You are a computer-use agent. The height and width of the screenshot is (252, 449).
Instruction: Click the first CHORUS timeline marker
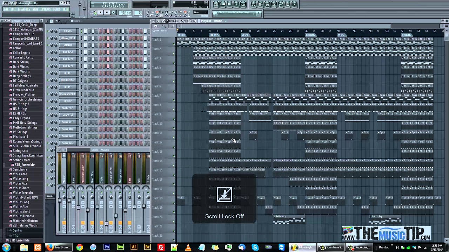click(214, 35)
